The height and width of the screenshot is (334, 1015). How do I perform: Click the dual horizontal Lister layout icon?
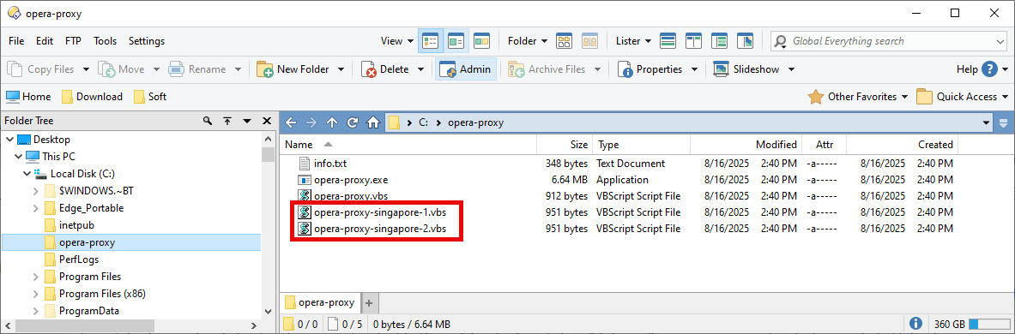click(x=668, y=41)
